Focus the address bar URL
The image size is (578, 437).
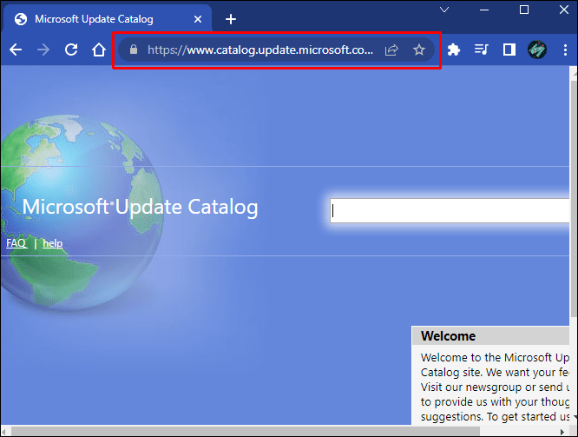coord(260,50)
